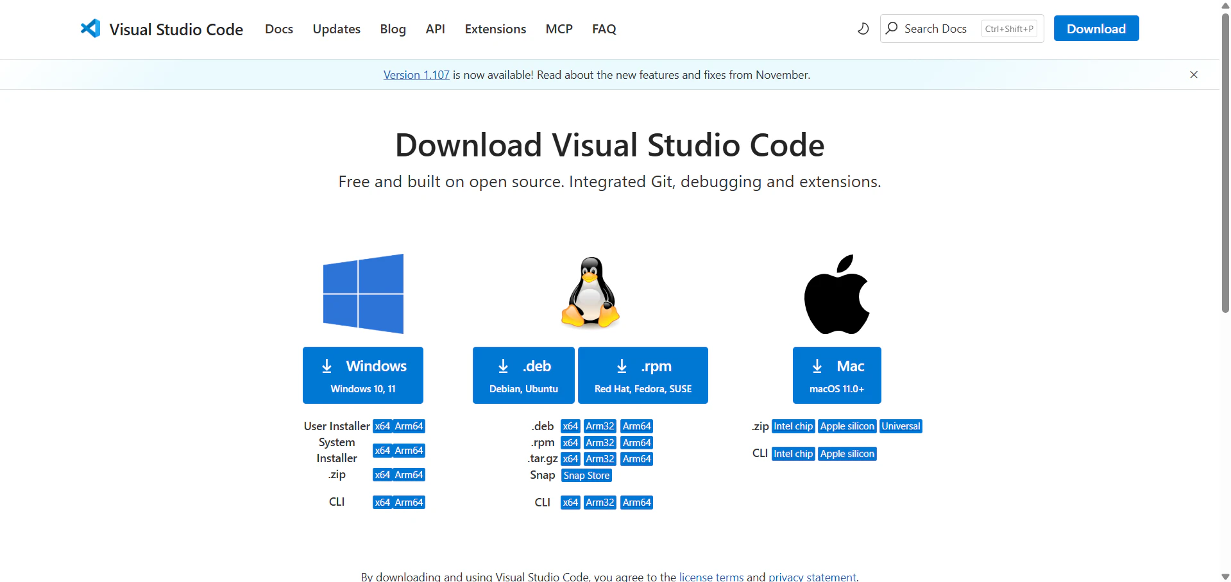This screenshot has width=1231, height=582.
Task: Open the privacy statement link
Action: (812, 577)
